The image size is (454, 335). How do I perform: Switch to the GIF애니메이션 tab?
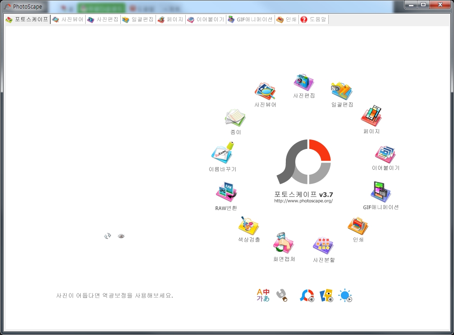point(251,19)
